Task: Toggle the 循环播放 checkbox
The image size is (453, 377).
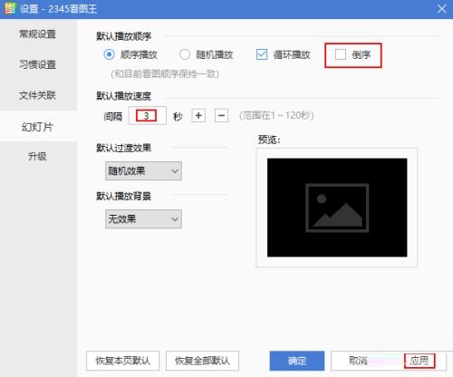Action: 262,54
